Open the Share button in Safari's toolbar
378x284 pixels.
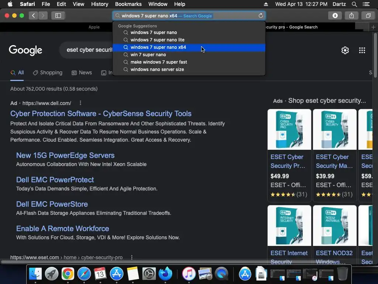351,16
